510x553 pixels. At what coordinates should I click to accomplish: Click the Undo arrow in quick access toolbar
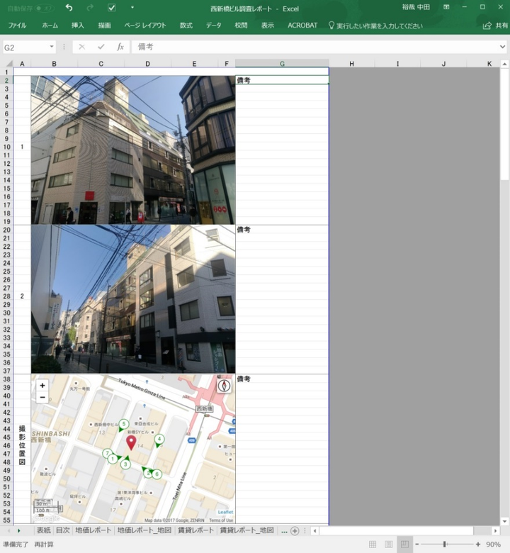69,8
